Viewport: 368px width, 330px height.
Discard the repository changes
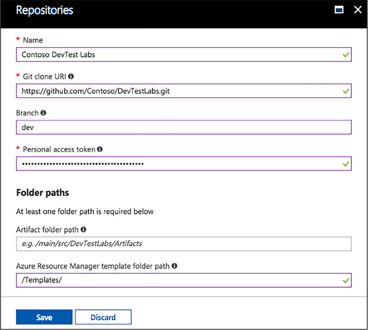click(x=103, y=317)
